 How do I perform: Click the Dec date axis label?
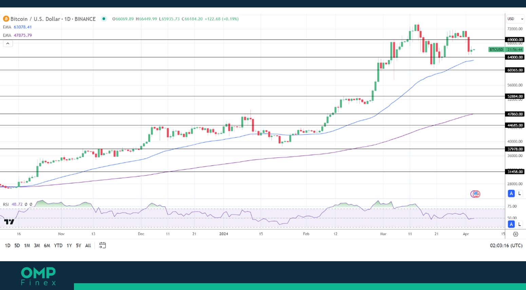coord(141,234)
